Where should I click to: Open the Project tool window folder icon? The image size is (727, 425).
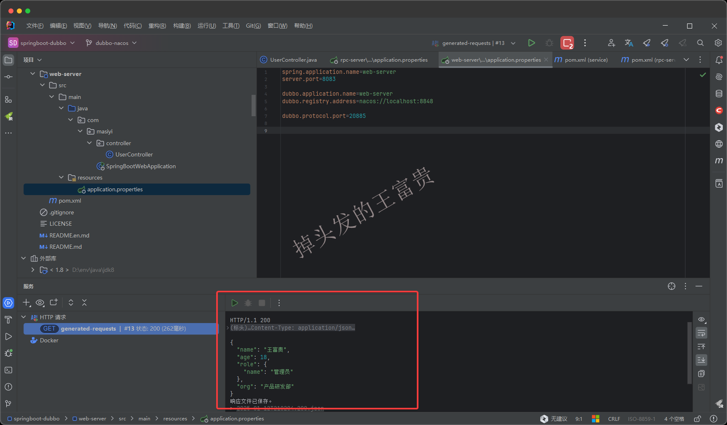click(x=8, y=60)
